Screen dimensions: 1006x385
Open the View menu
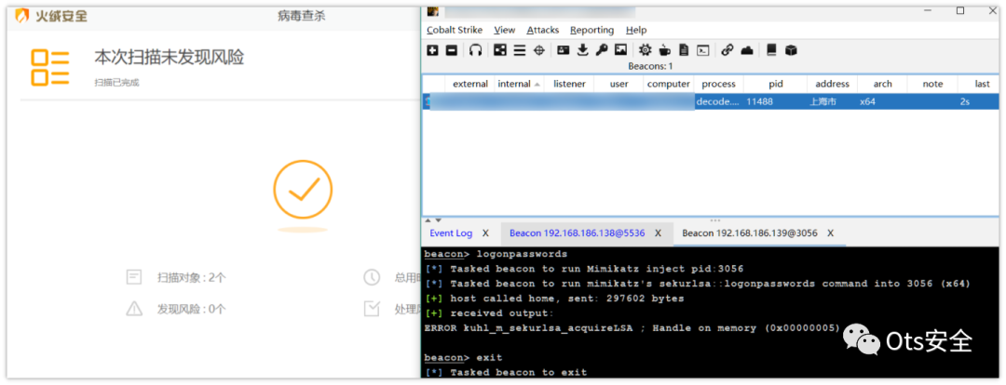coord(505,30)
